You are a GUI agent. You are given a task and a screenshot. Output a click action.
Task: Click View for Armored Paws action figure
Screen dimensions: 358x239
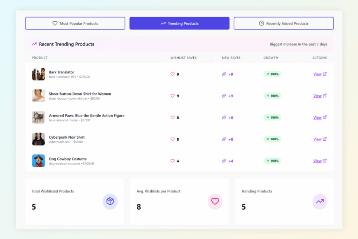point(317,118)
